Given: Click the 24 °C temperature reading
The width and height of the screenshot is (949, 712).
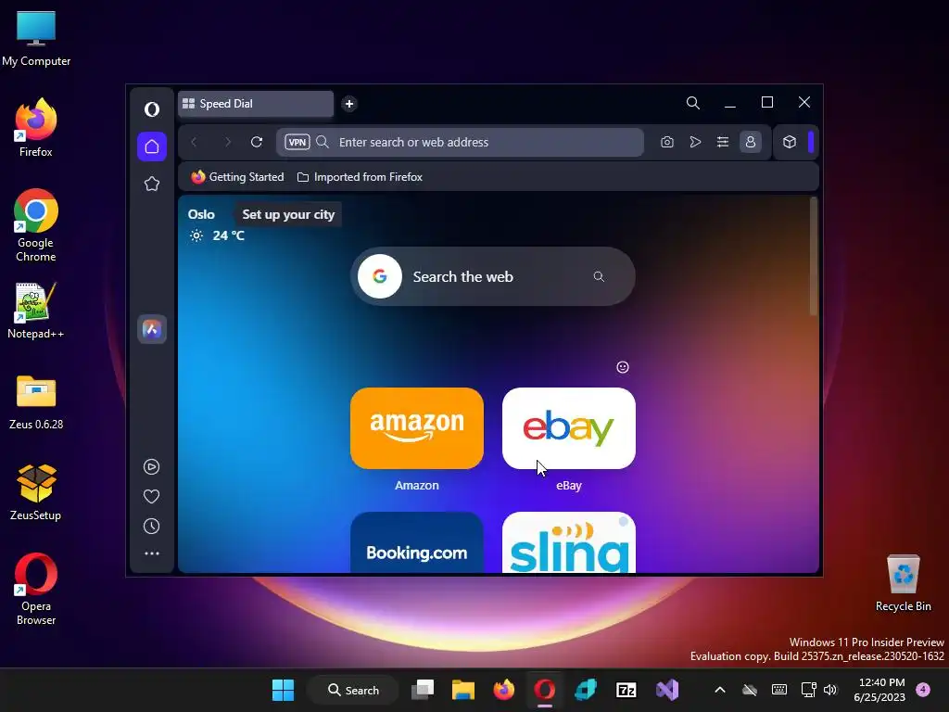Looking at the screenshot, I should 228,235.
